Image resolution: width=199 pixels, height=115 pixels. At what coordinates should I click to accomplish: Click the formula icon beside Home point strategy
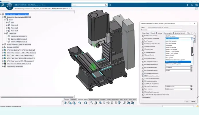(142, 58)
